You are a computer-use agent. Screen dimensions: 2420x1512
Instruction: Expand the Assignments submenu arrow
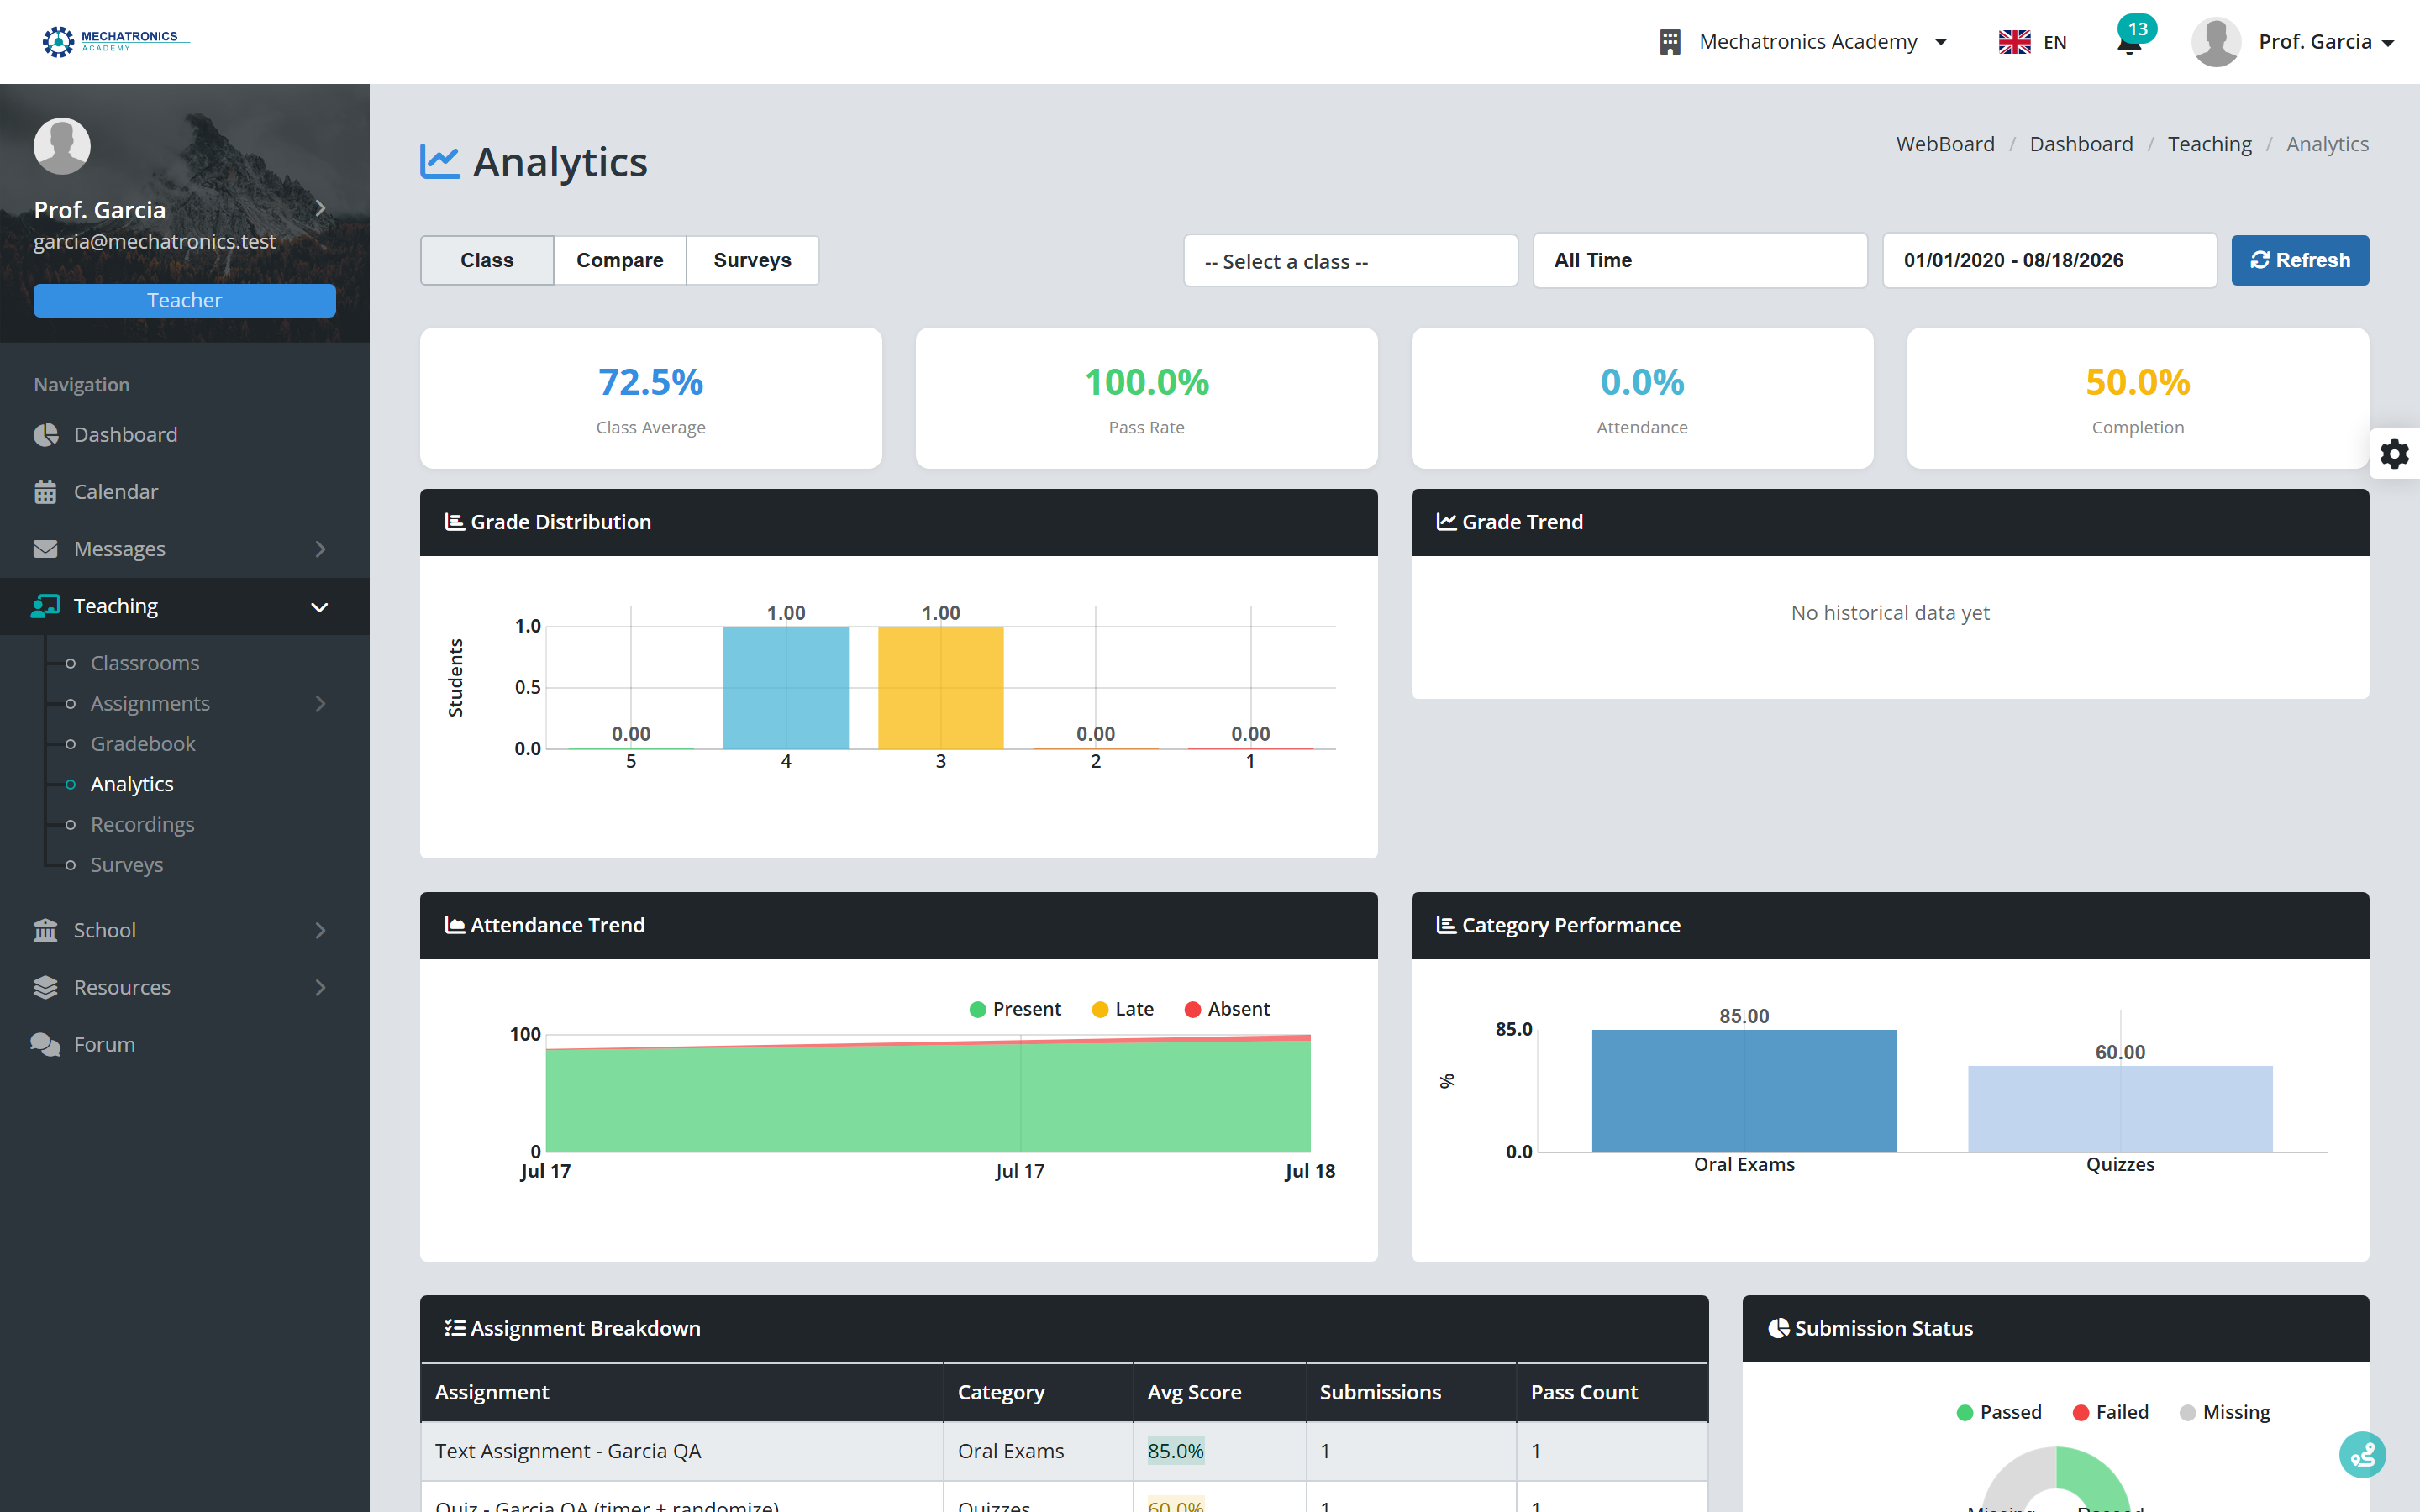pyautogui.click(x=320, y=704)
